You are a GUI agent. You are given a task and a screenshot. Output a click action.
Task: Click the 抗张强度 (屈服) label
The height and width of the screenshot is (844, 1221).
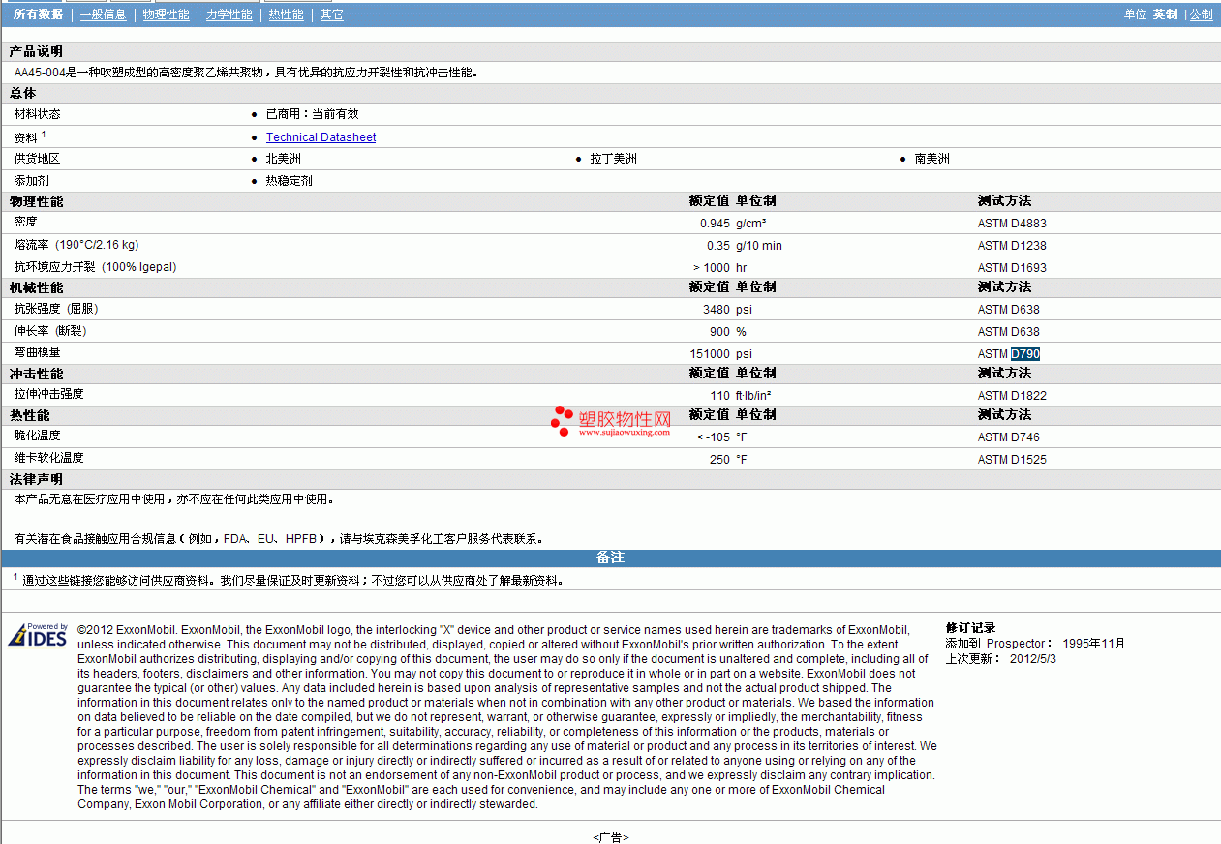56,309
